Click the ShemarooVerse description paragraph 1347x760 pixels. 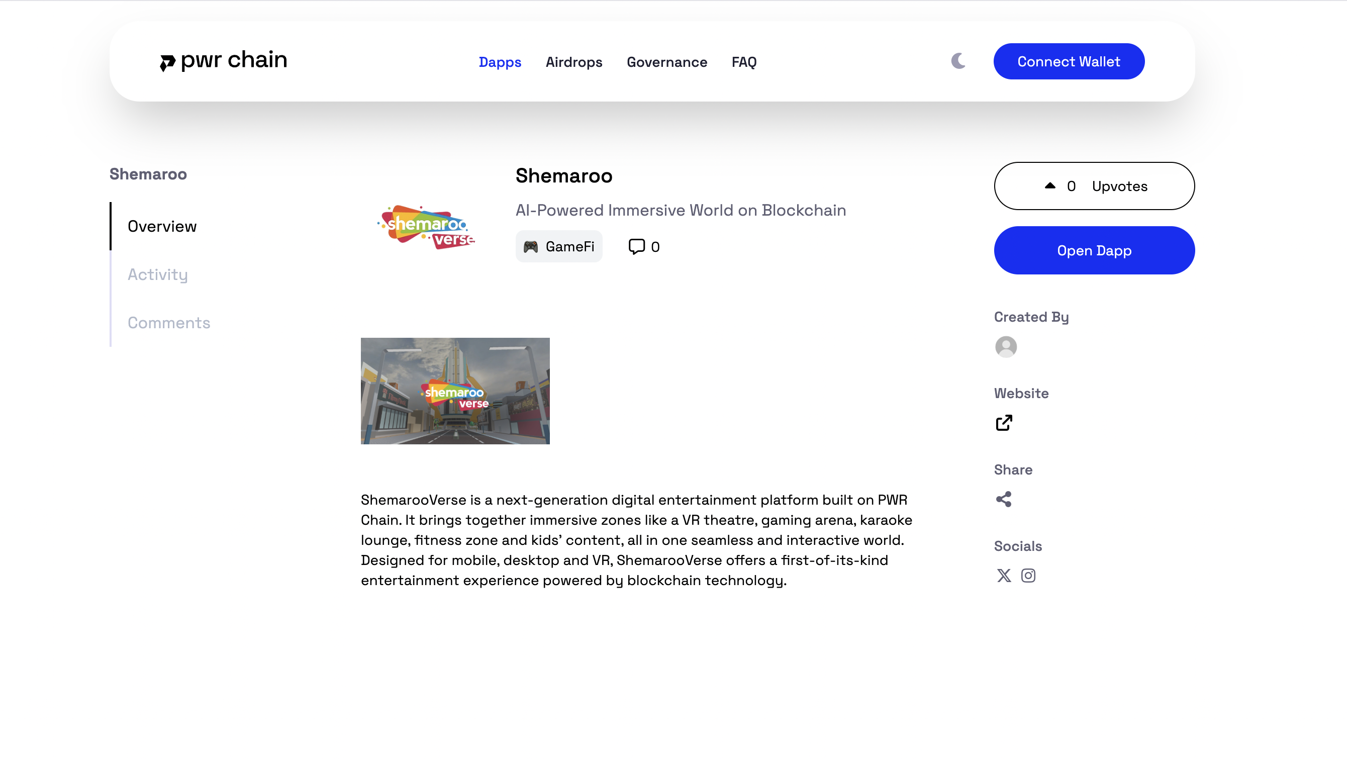tap(636, 540)
